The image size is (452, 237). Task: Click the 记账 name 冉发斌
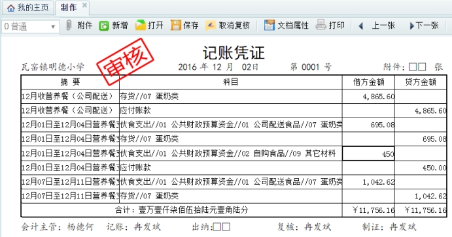147,227
